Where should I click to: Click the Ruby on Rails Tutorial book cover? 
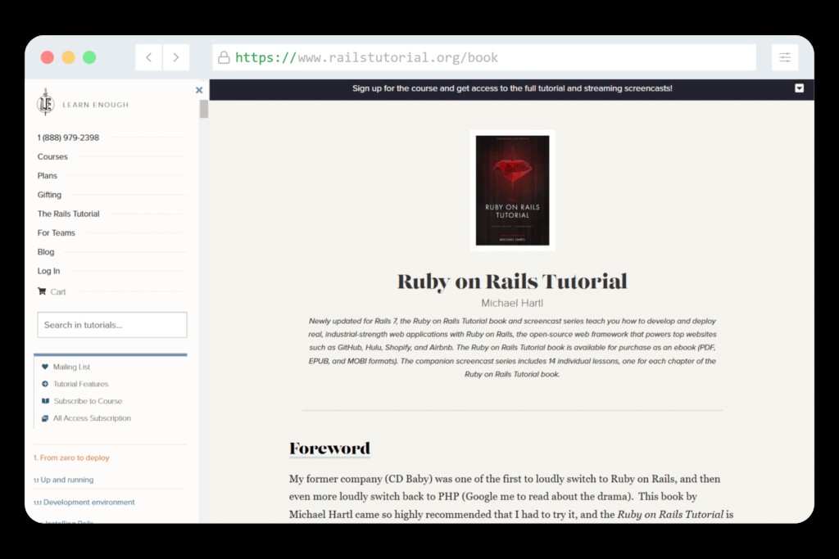pos(513,190)
